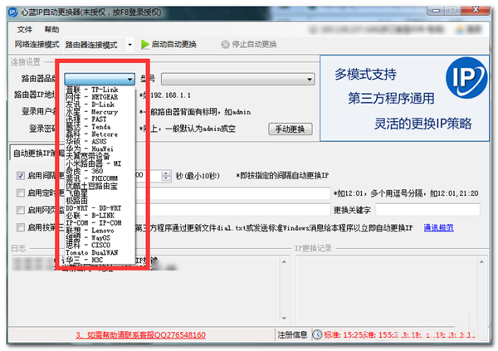This screenshot has width=498, height=351.
Task: Open the 文件 menu
Action: (x=24, y=30)
